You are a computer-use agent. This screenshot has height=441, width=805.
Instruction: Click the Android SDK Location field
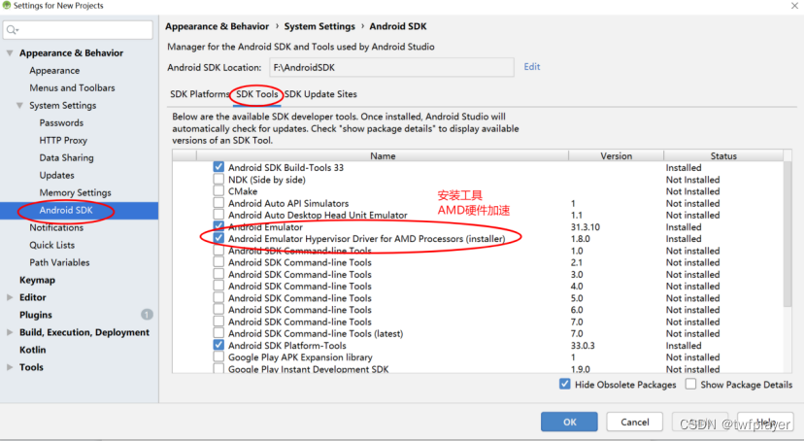click(x=391, y=67)
